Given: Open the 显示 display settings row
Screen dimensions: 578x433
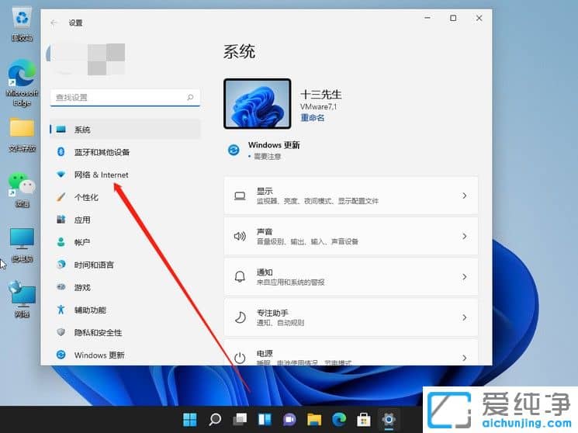Looking at the screenshot, I should tap(351, 196).
